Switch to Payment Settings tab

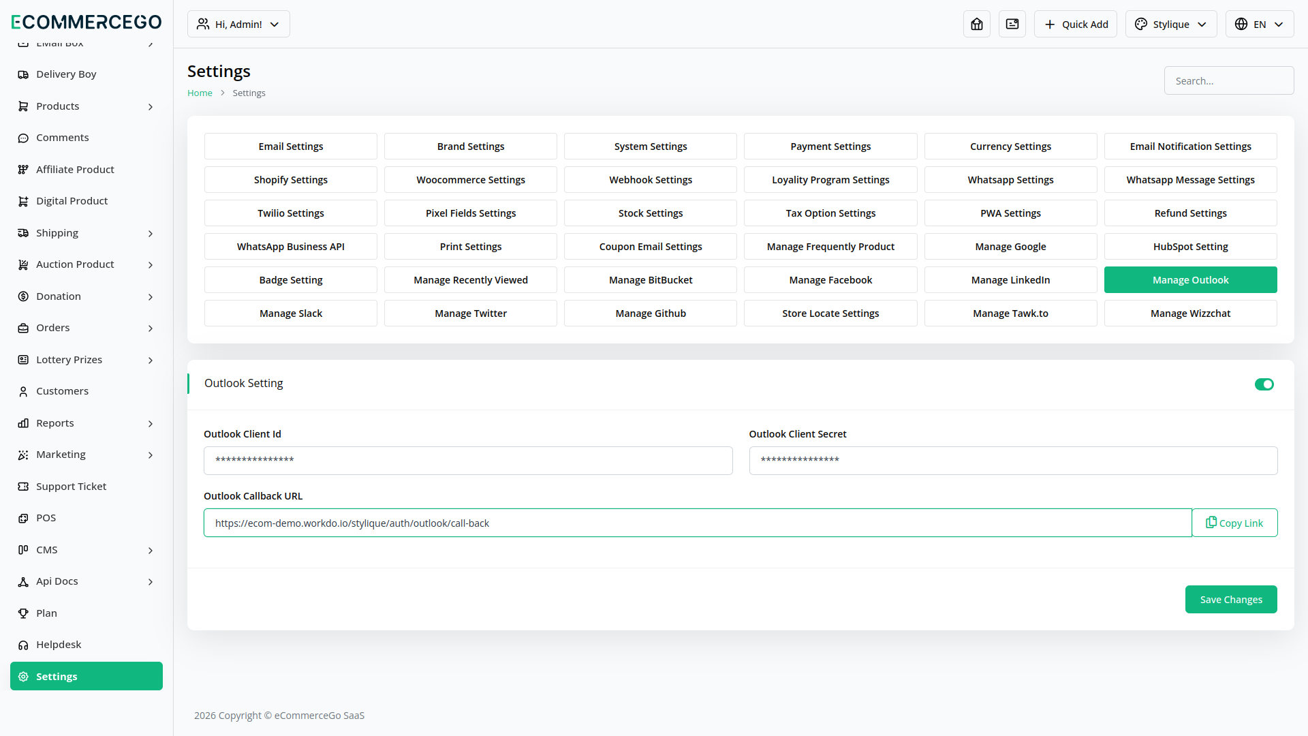[x=830, y=147]
